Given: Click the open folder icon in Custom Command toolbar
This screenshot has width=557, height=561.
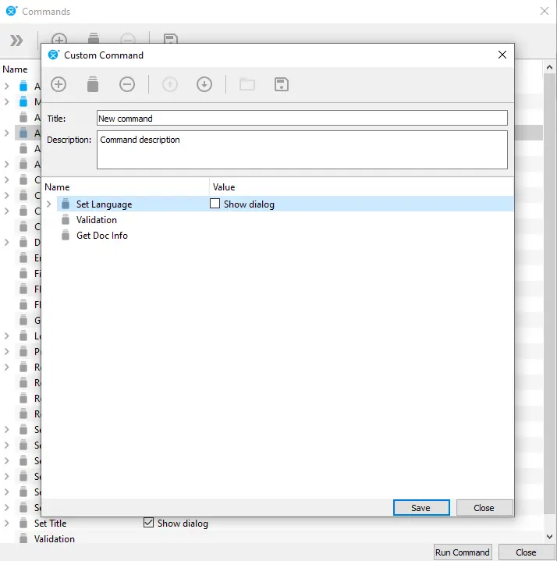Looking at the screenshot, I should (247, 84).
